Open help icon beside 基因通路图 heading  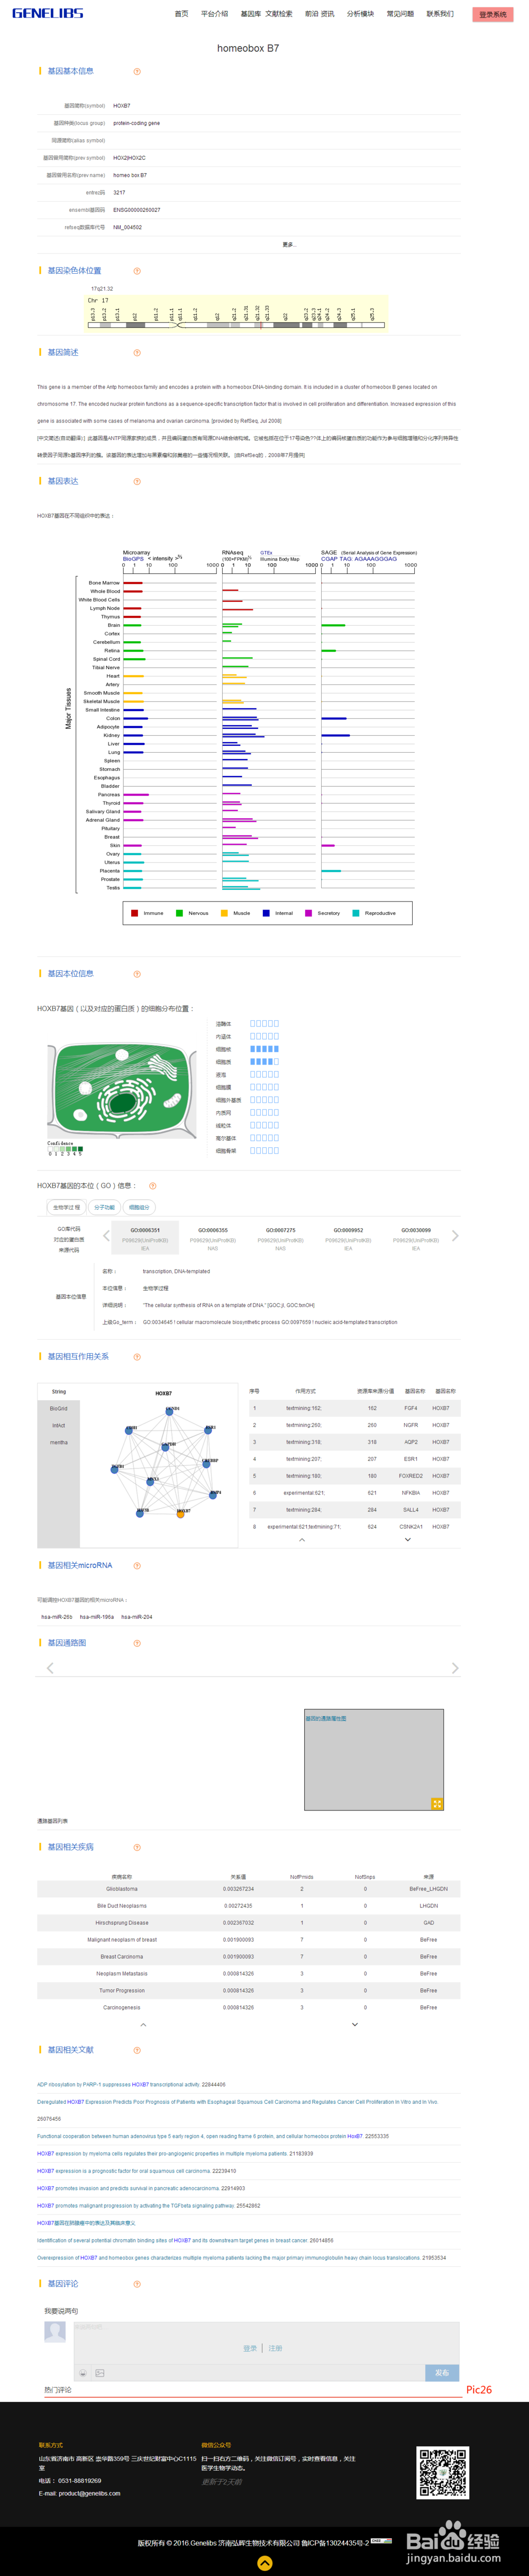[137, 1643]
